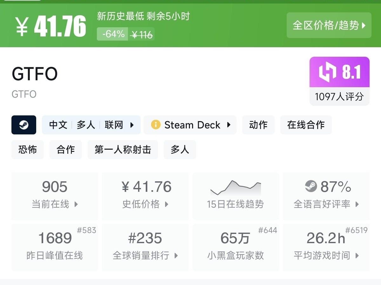Image resolution: width=381 pixels, height=285 pixels.
Task: Select the 在线合作 tag
Action: (x=306, y=125)
